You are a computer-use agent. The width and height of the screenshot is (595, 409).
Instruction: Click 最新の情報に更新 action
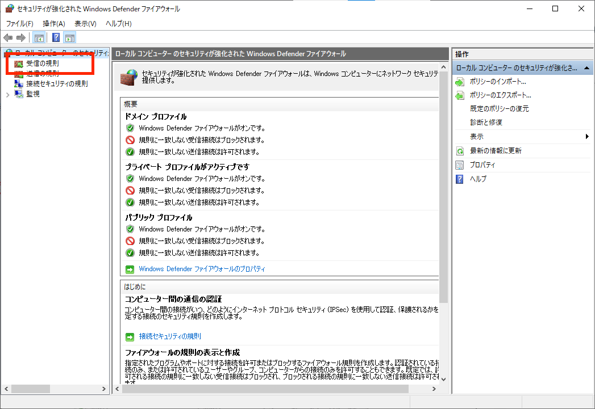coord(496,151)
